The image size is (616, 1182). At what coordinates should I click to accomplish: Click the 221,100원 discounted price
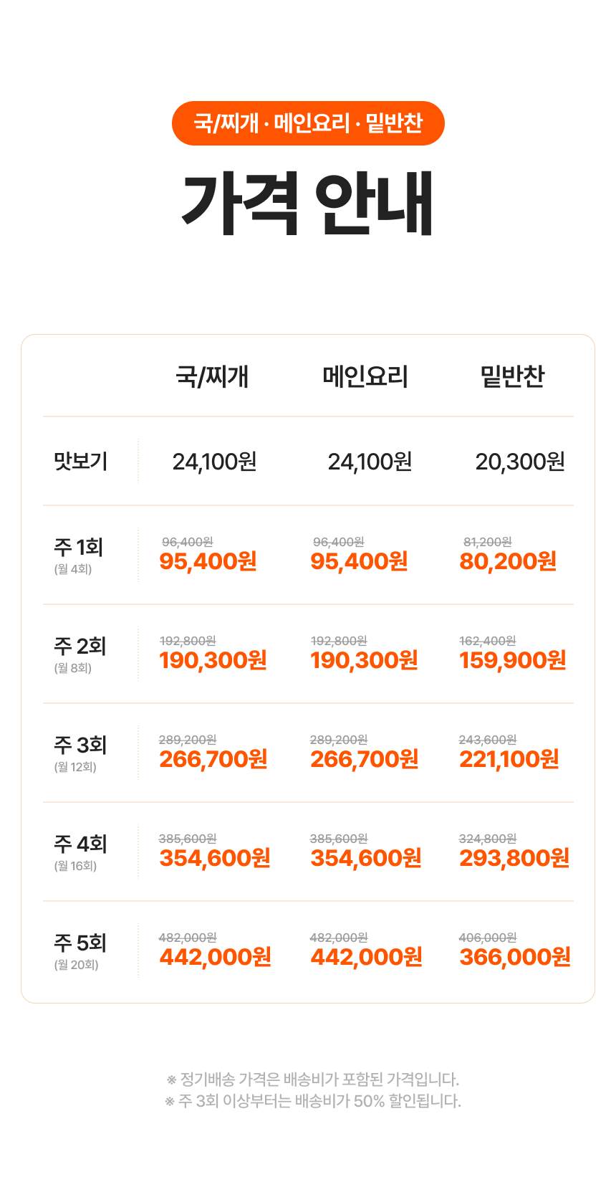(509, 759)
